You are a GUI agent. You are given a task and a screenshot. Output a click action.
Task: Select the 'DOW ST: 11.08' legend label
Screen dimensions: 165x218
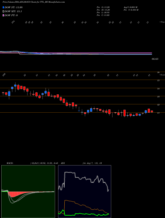[x=14, y=7]
